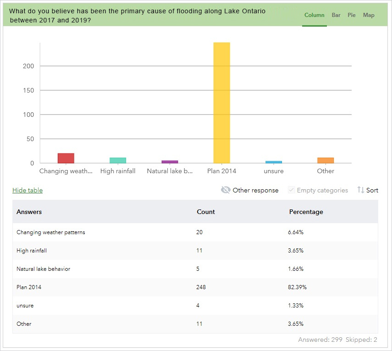This screenshot has height=351, width=392.
Task: Click the yellow Plan 2014 bar
Action: 222,103
